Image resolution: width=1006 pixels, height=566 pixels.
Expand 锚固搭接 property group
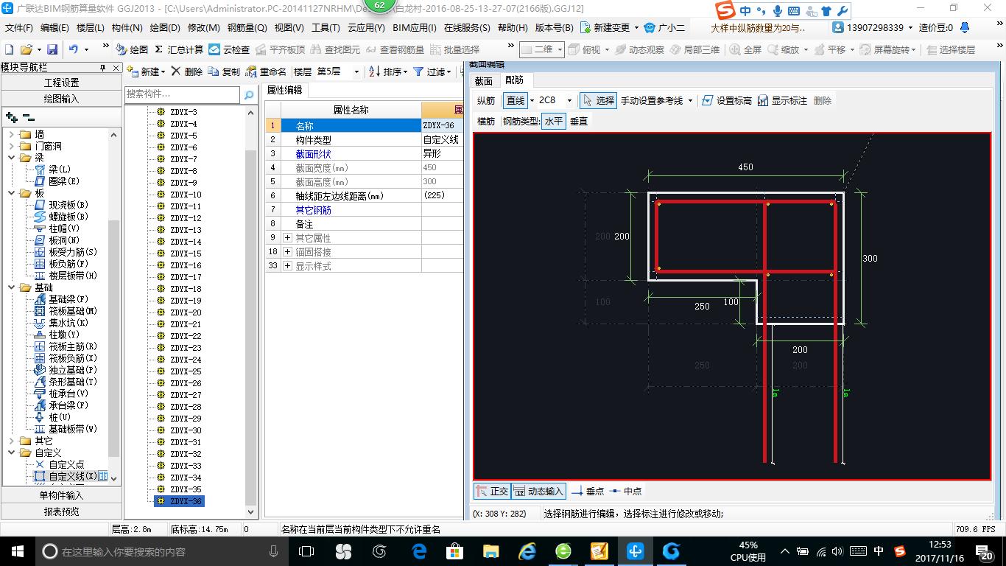click(287, 252)
